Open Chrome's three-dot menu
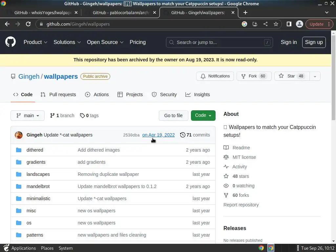The width and height of the screenshot is (336, 252). [x=329, y=24]
